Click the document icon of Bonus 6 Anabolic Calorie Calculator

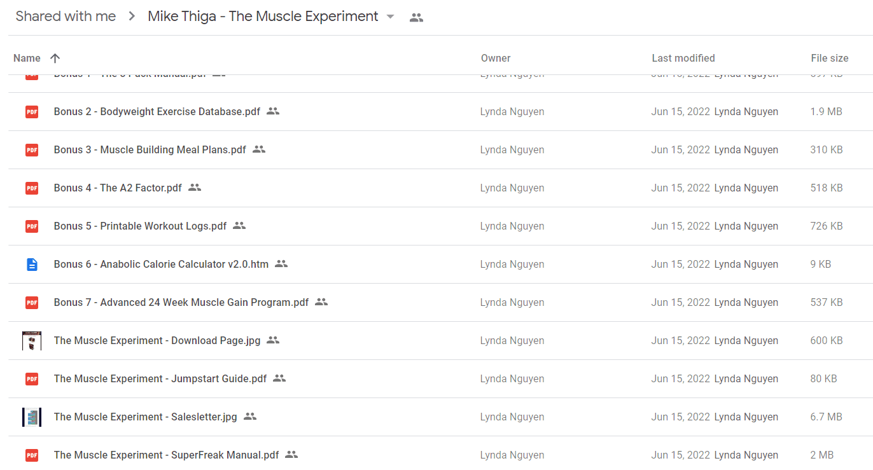(x=32, y=265)
